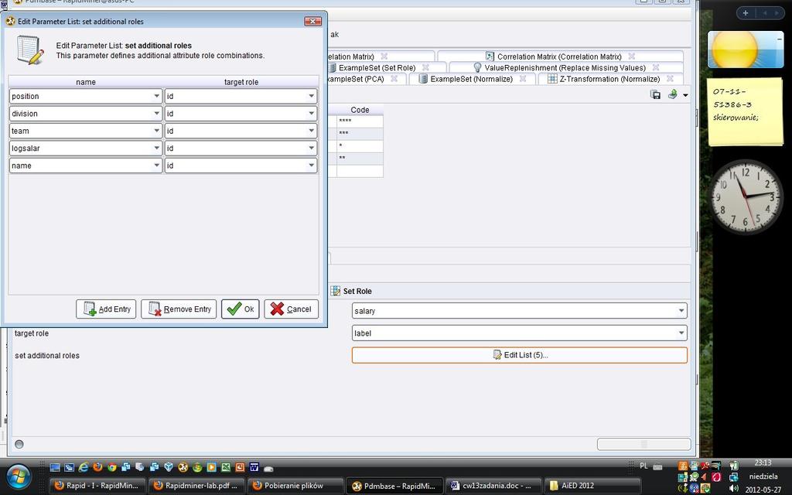Click the save results icon above Code table
The width and height of the screenshot is (792, 495).
click(x=656, y=94)
